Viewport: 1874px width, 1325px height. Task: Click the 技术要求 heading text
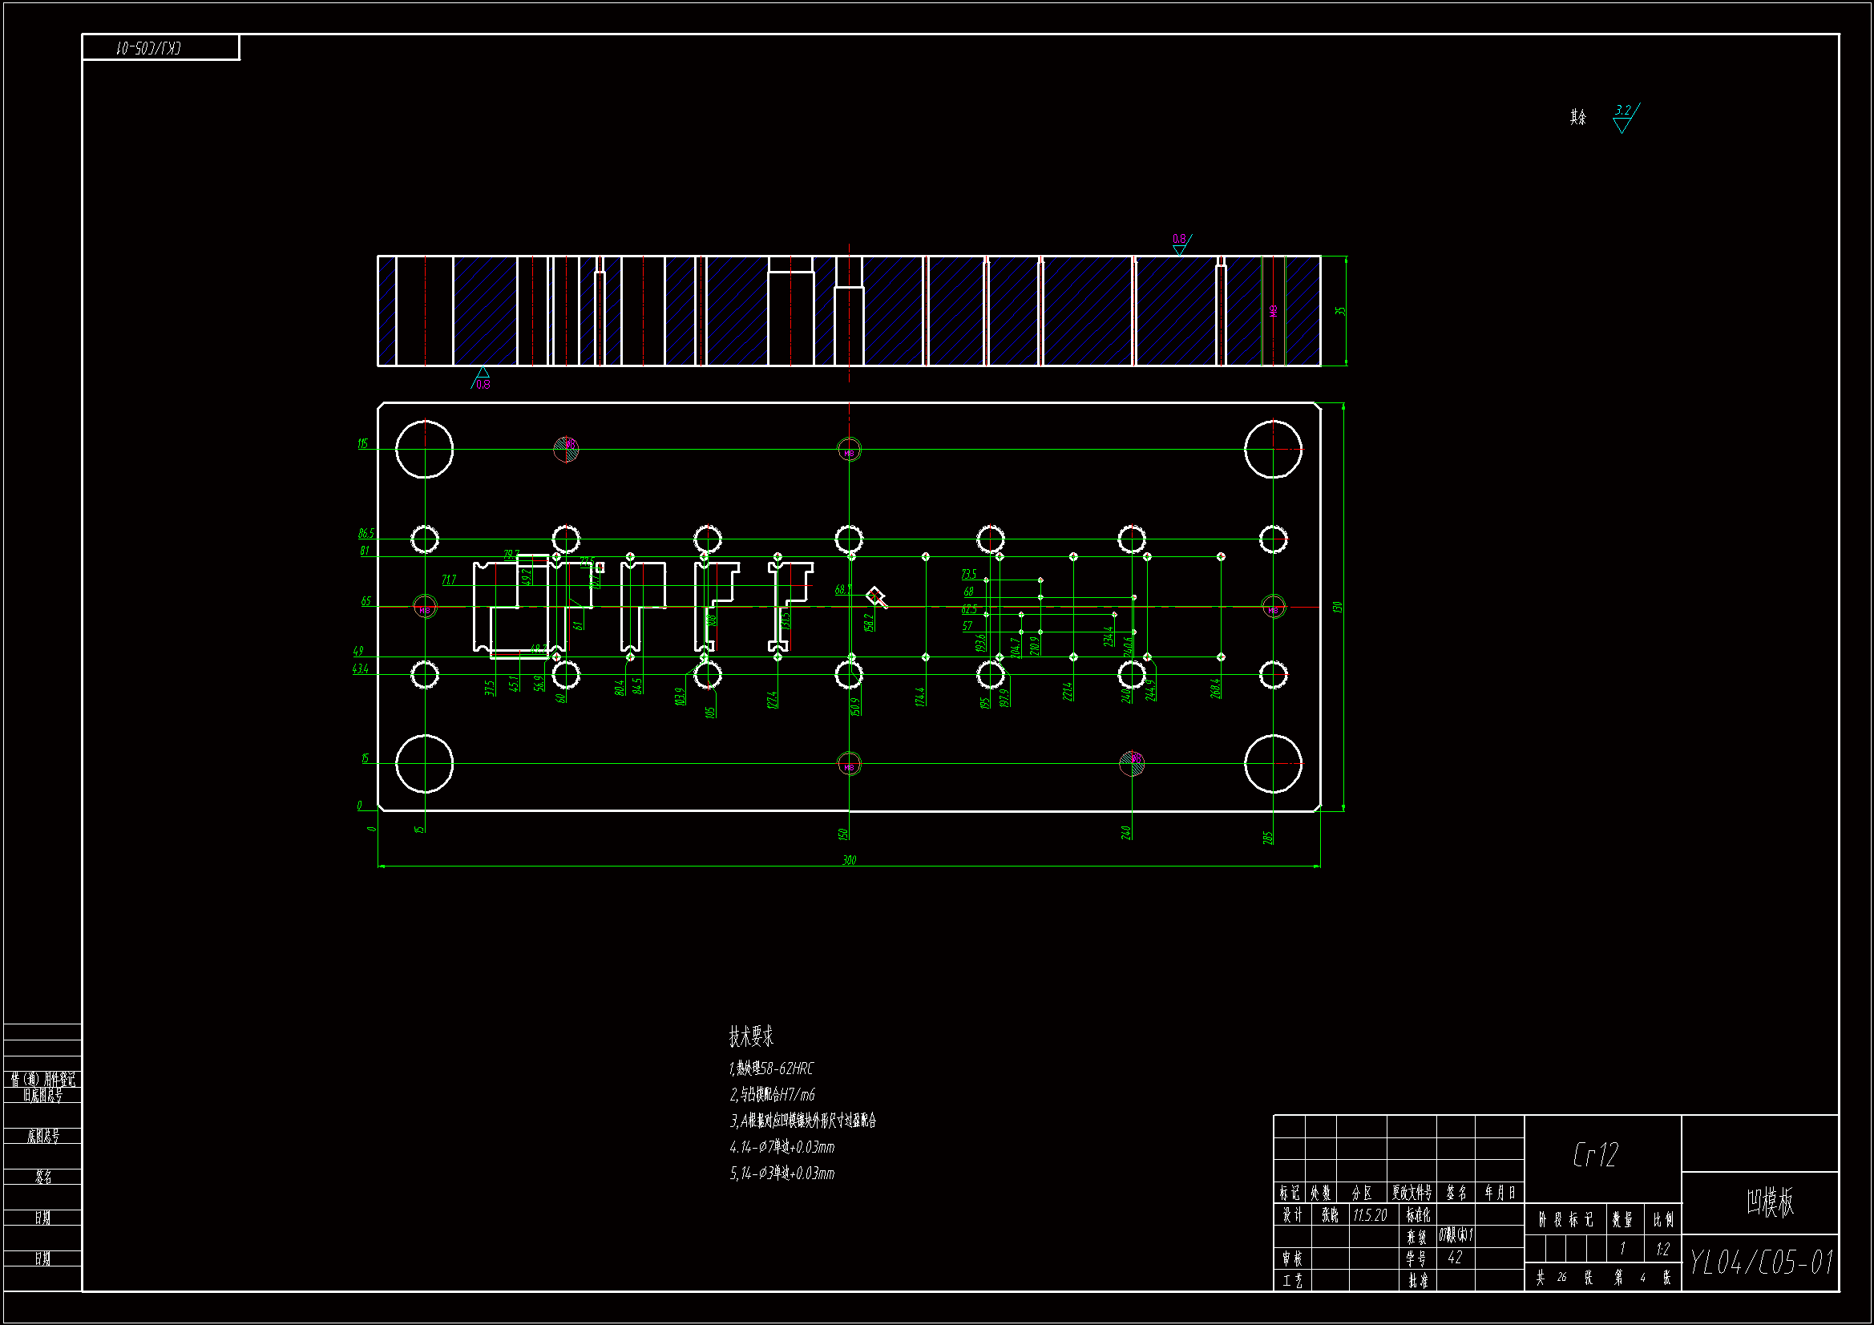click(x=750, y=1036)
